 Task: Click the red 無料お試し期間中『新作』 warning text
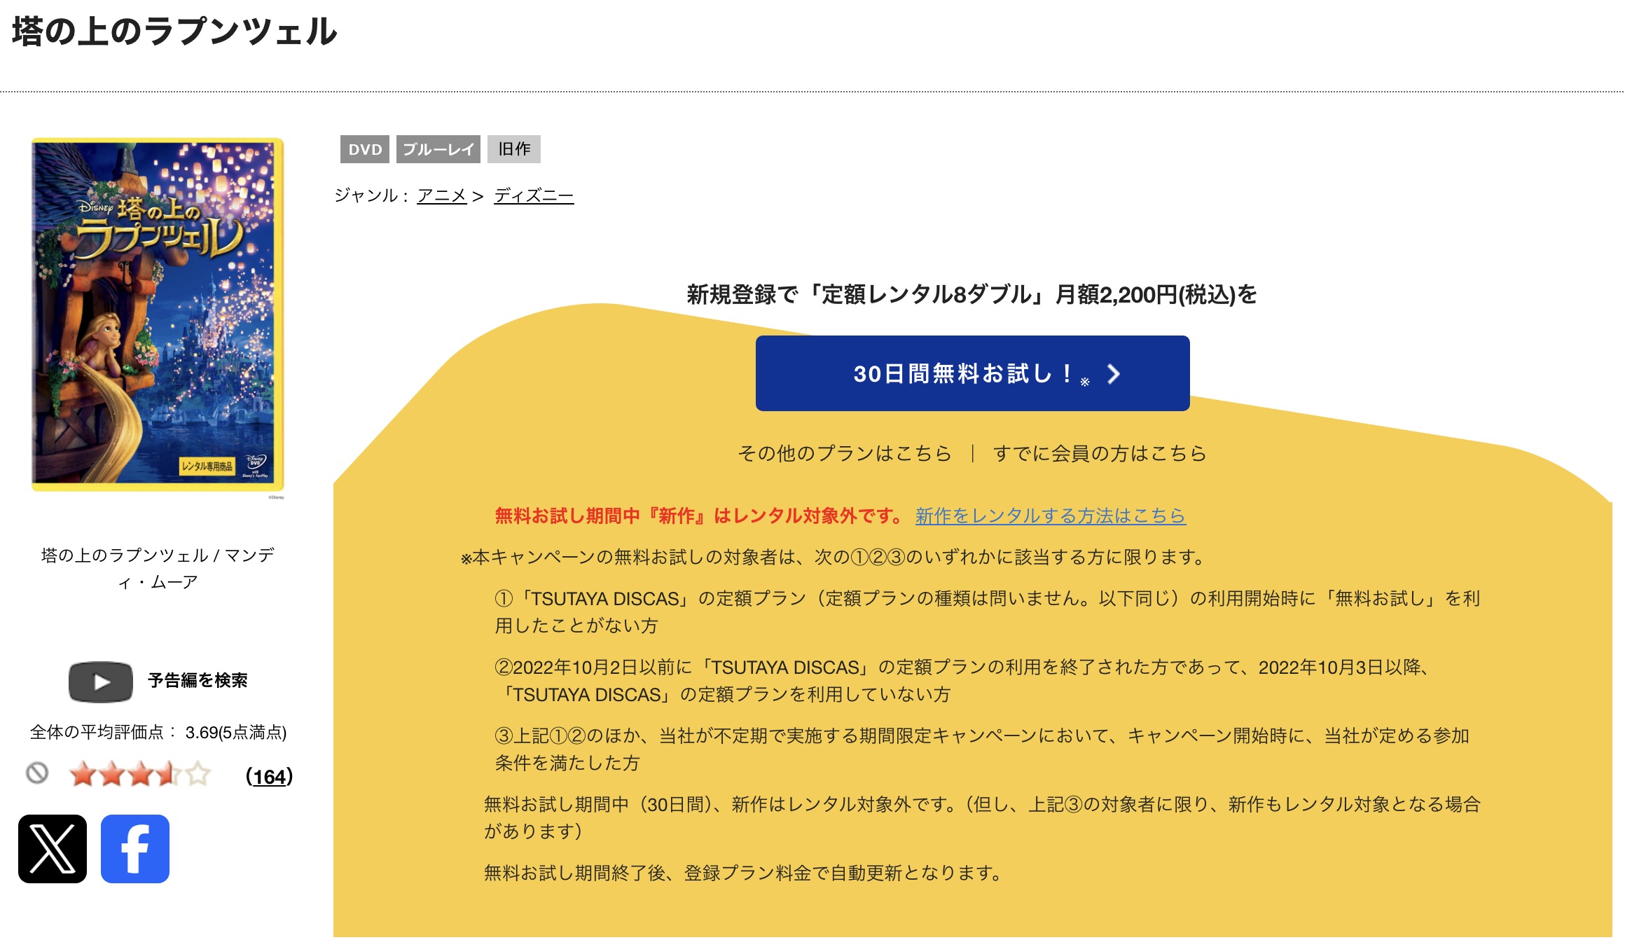click(700, 516)
